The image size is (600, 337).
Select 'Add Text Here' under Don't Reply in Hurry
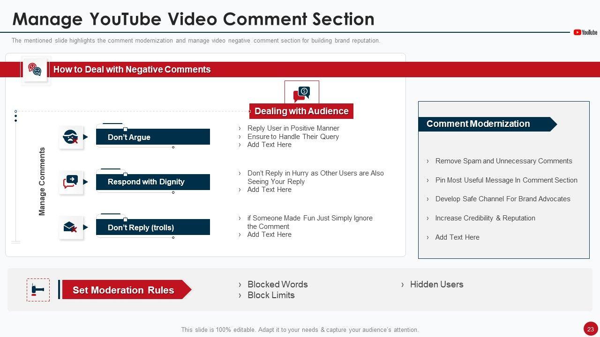tap(270, 190)
